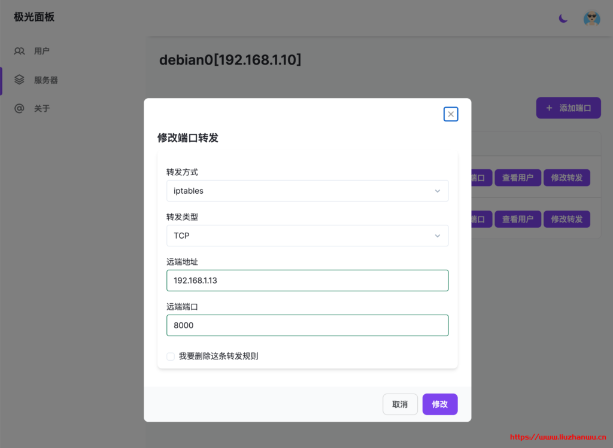Click the chevron of 转发类型 dropdown
Image resolution: width=613 pixels, height=448 pixels.
[x=438, y=236]
